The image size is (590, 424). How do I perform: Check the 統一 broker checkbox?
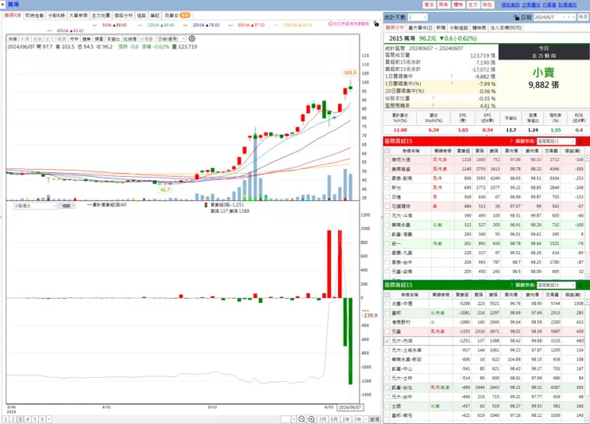(387, 244)
